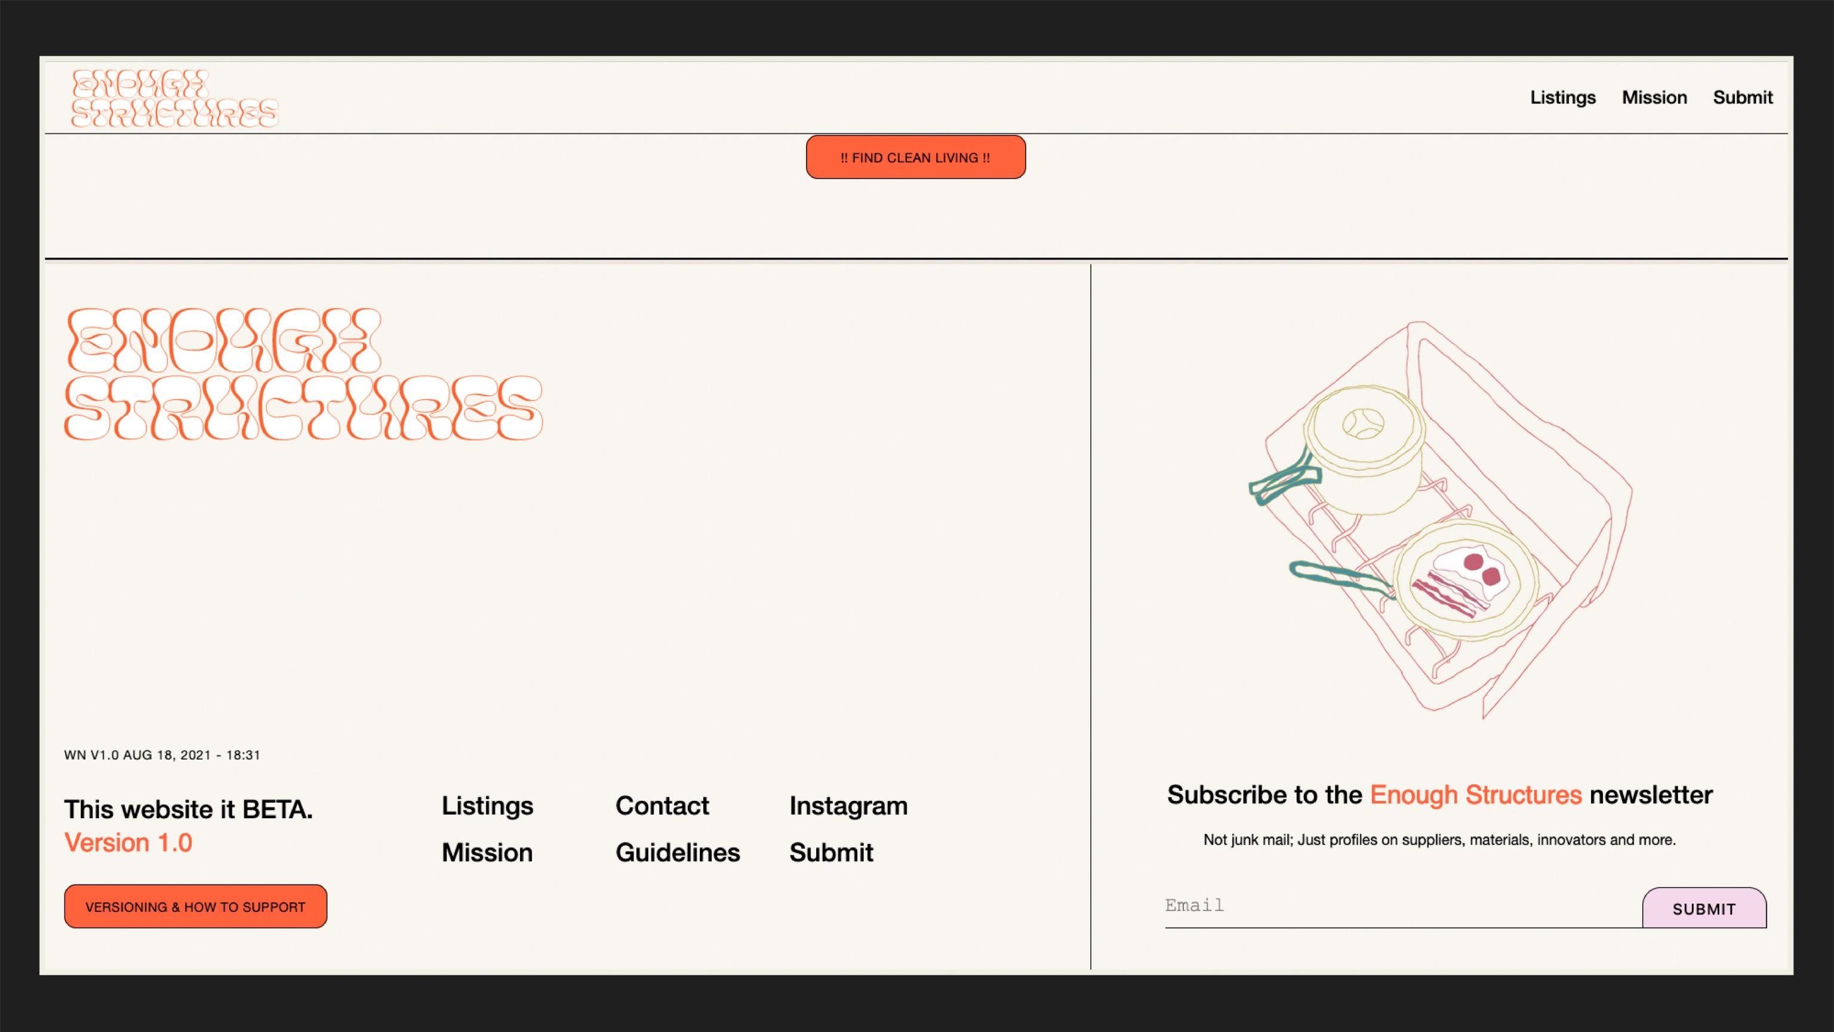This screenshot has width=1834, height=1032.
Task: Open the footer Contact link
Action: 661,806
